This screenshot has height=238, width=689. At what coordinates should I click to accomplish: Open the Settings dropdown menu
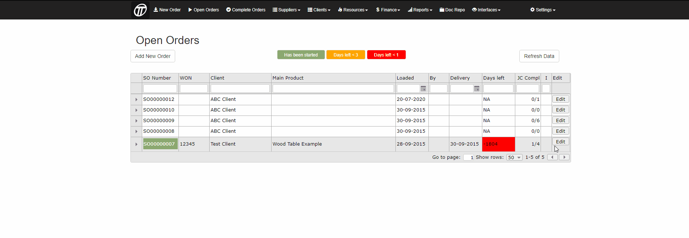543,10
